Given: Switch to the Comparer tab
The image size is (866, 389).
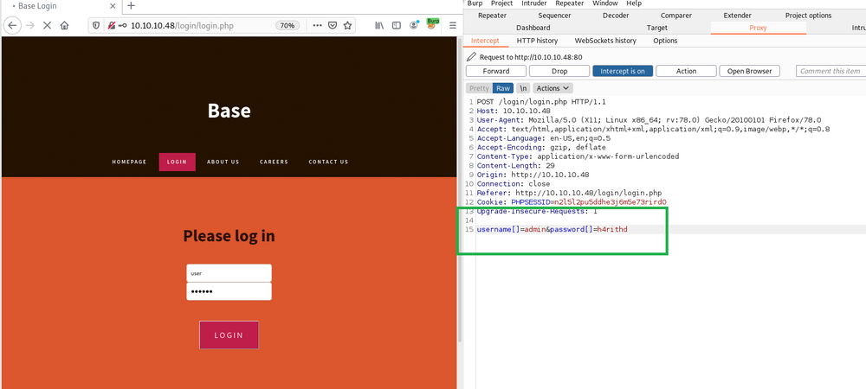Looking at the screenshot, I should [676, 16].
